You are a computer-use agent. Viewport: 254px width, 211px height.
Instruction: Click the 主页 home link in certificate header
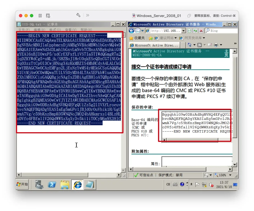tap(227, 53)
